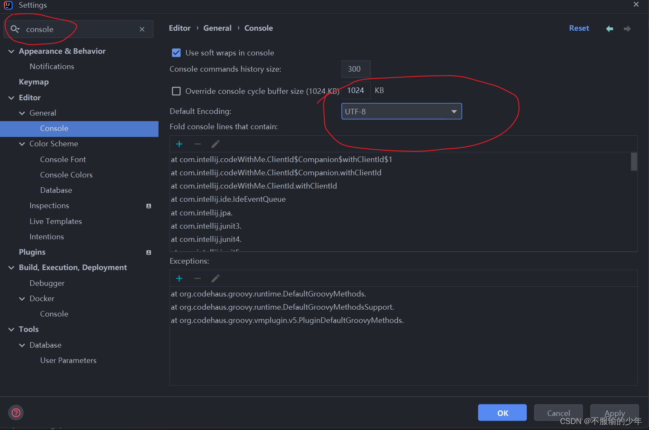Collapse the Docker tree node

coord(22,299)
